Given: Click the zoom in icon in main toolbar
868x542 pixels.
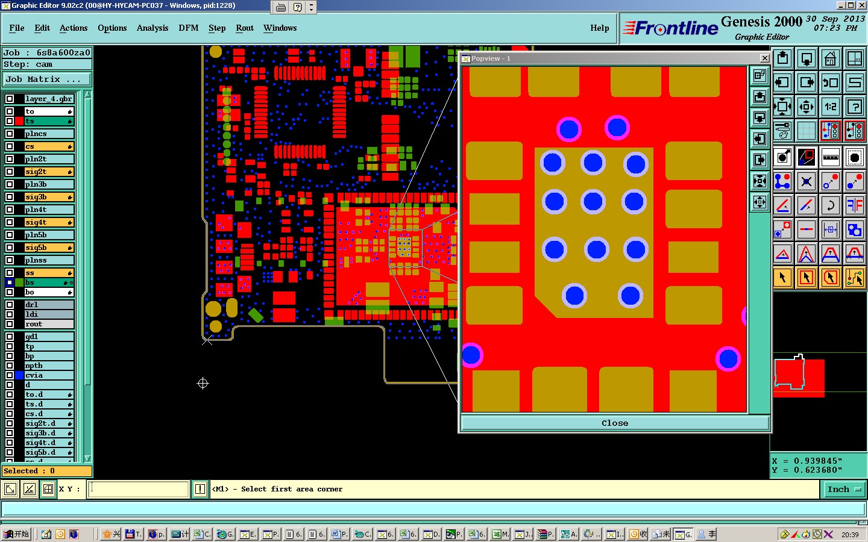Looking at the screenshot, I should coord(782,107).
